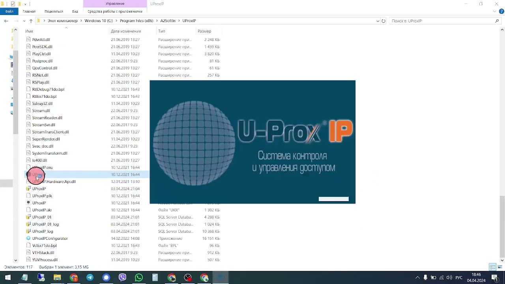This screenshot has height=284, width=505.
Task: Click the РУС language indicator
Action: point(459,278)
